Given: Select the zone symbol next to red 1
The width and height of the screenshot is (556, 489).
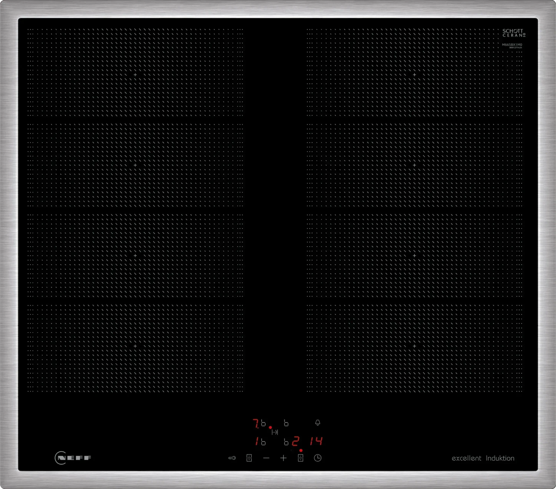Looking at the screenshot, I should tap(263, 442).
